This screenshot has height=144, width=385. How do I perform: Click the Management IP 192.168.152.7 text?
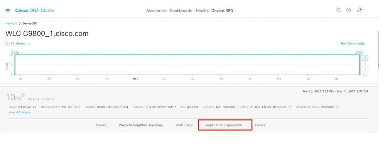coord(61,107)
